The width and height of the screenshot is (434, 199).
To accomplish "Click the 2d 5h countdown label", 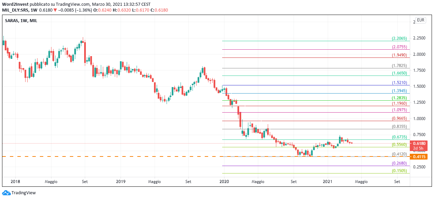I will tap(418, 148).
